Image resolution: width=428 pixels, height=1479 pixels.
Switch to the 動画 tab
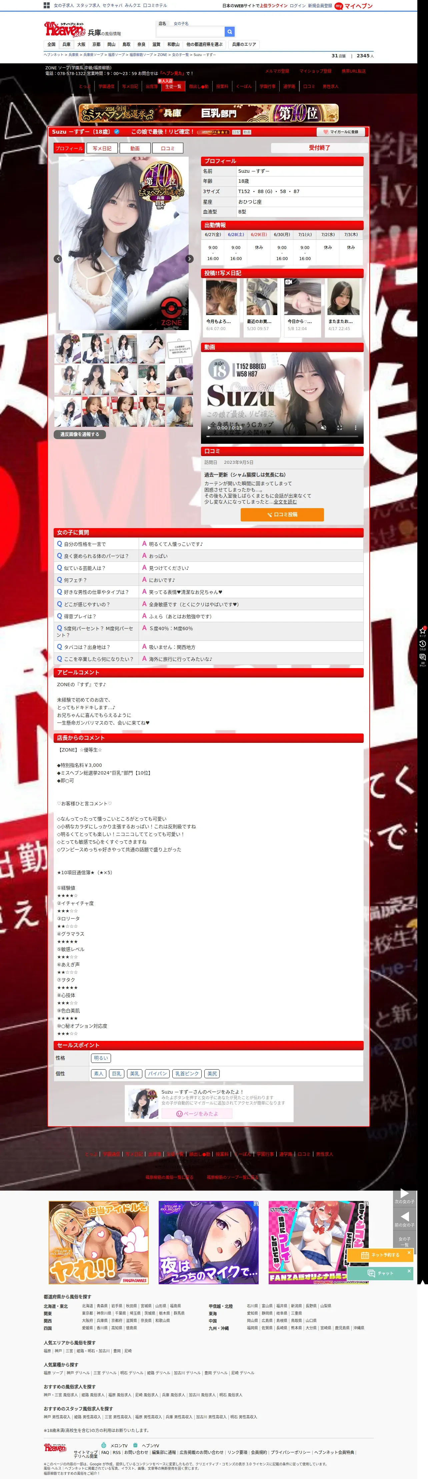[135, 148]
